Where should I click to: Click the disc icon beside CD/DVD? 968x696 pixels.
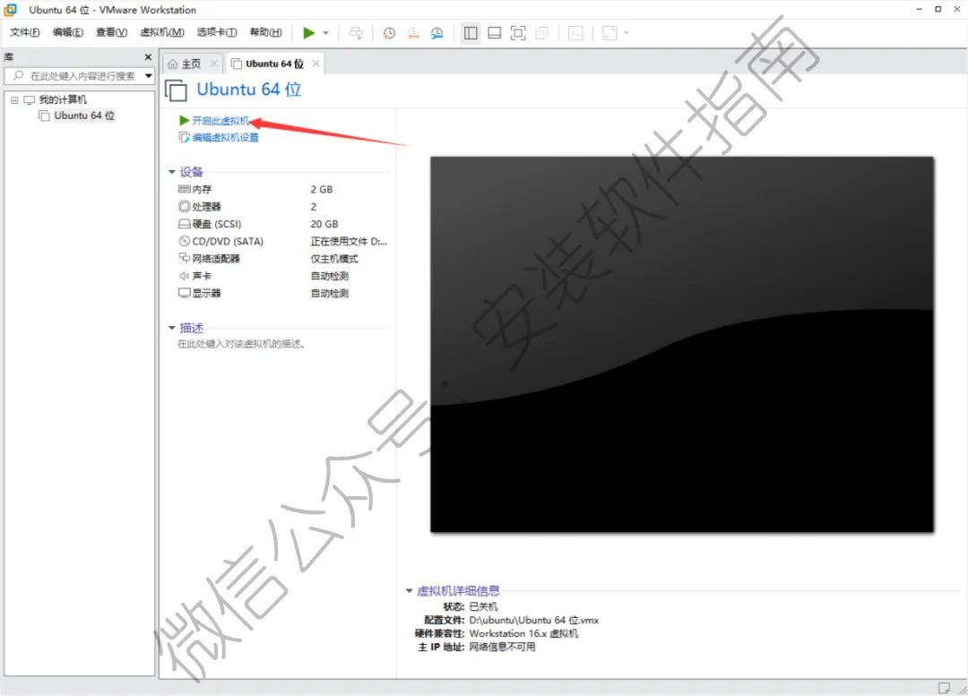pyautogui.click(x=184, y=241)
